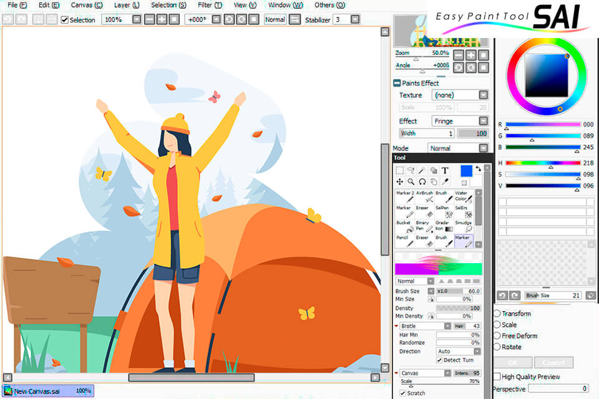Select the Move tool

[399, 182]
